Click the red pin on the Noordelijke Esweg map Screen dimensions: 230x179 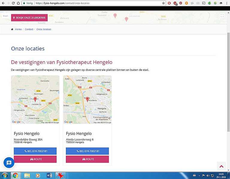(x=35, y=99)
